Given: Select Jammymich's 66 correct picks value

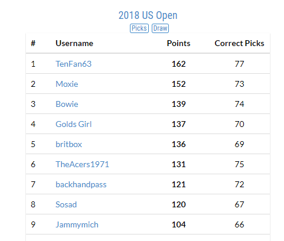Looking at the screenshot, I should [239, 224].
